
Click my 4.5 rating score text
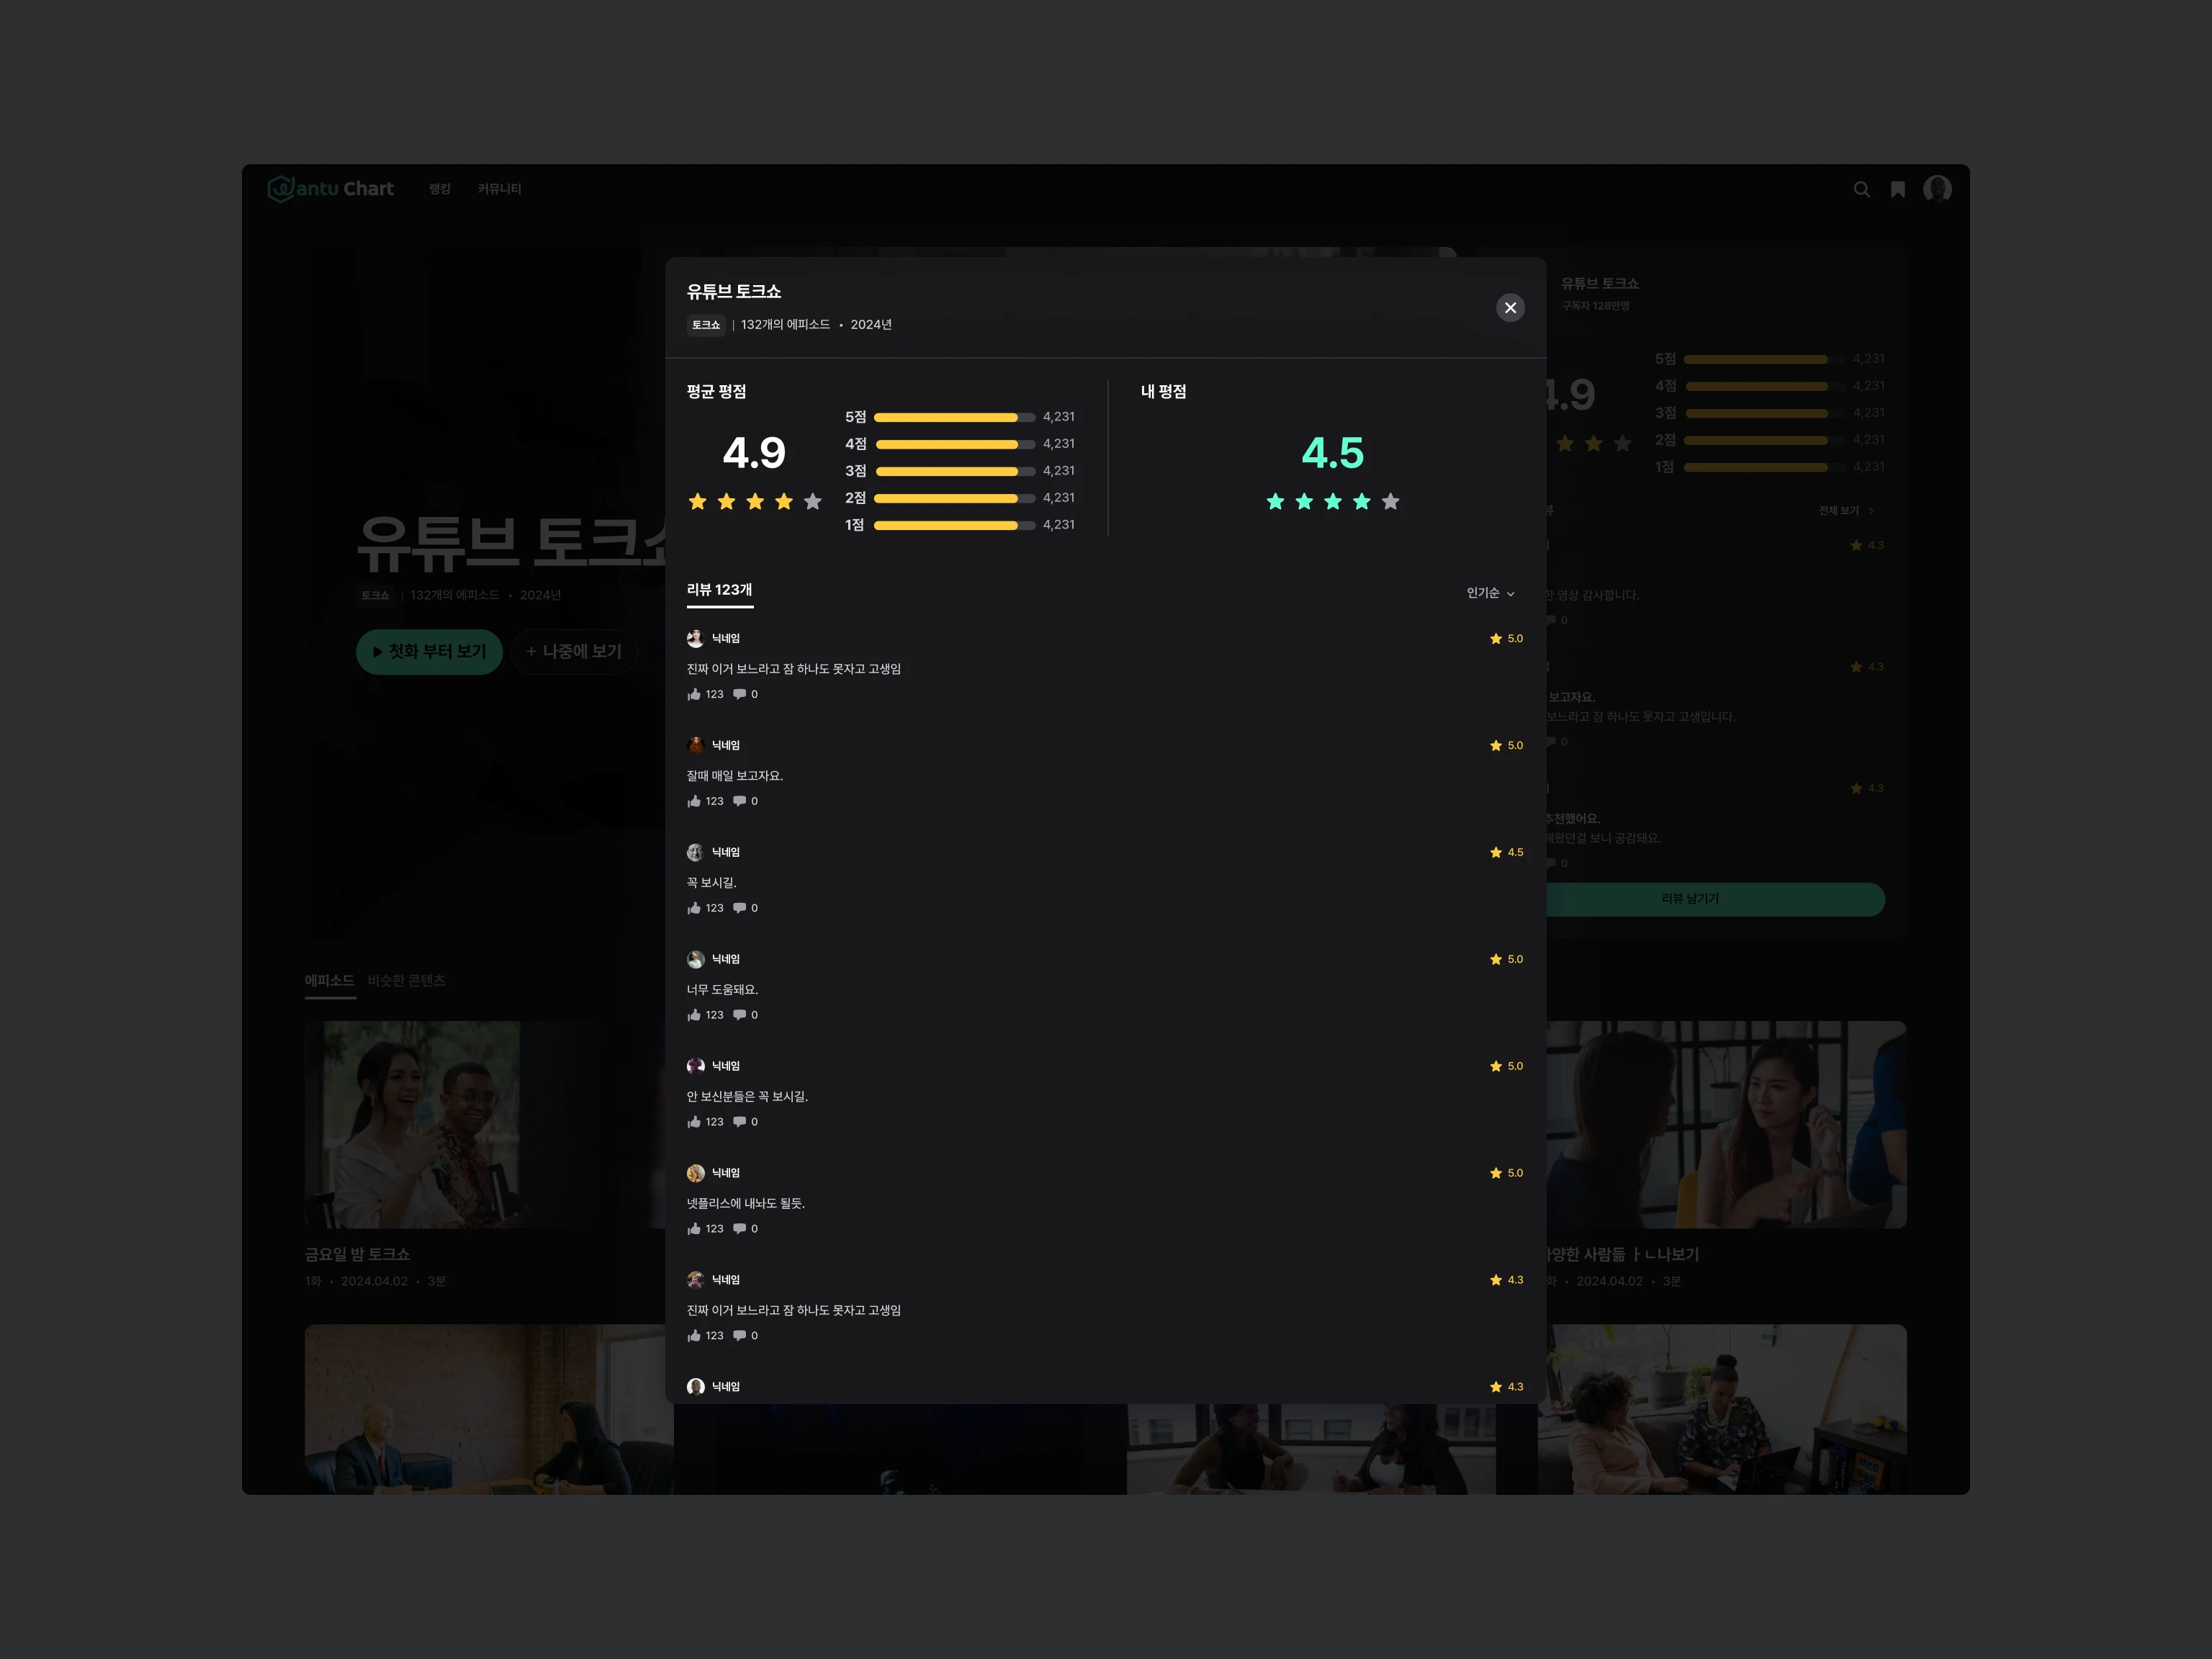coord(1332,453)
